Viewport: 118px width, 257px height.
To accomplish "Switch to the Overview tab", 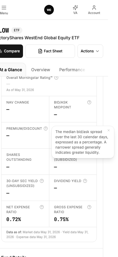I will (x=41, y=70).
